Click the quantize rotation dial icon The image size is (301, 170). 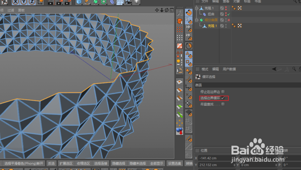click(189, 46)
